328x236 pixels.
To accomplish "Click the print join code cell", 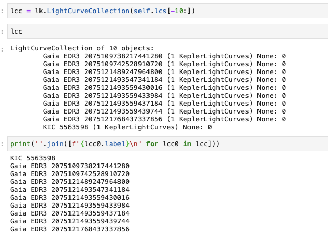I will (168, 143).
